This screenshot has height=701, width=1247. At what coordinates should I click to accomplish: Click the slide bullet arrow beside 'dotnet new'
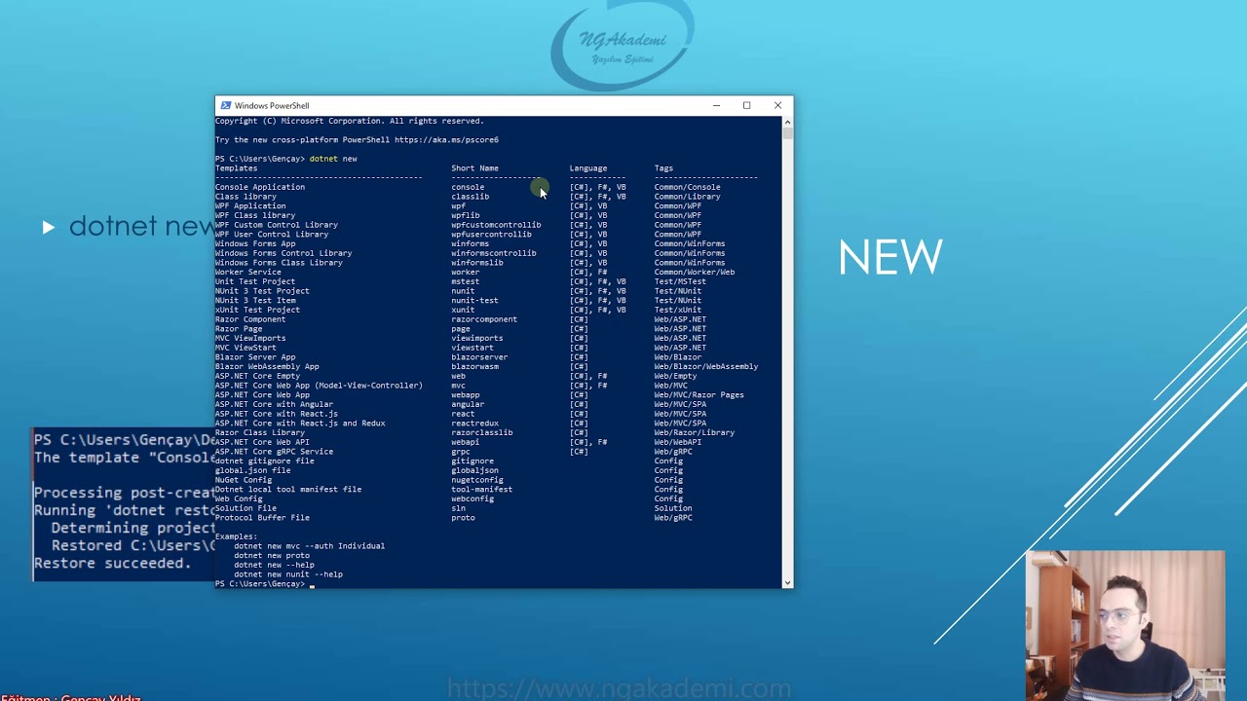[48, 227]
